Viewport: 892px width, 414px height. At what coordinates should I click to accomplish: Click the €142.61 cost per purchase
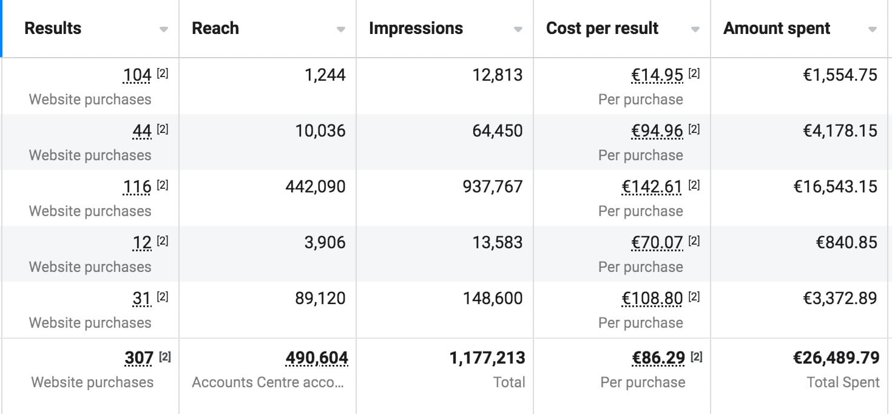click(652, 187)
